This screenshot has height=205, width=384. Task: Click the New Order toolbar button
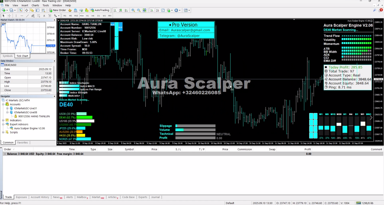[x=57, y=10]
